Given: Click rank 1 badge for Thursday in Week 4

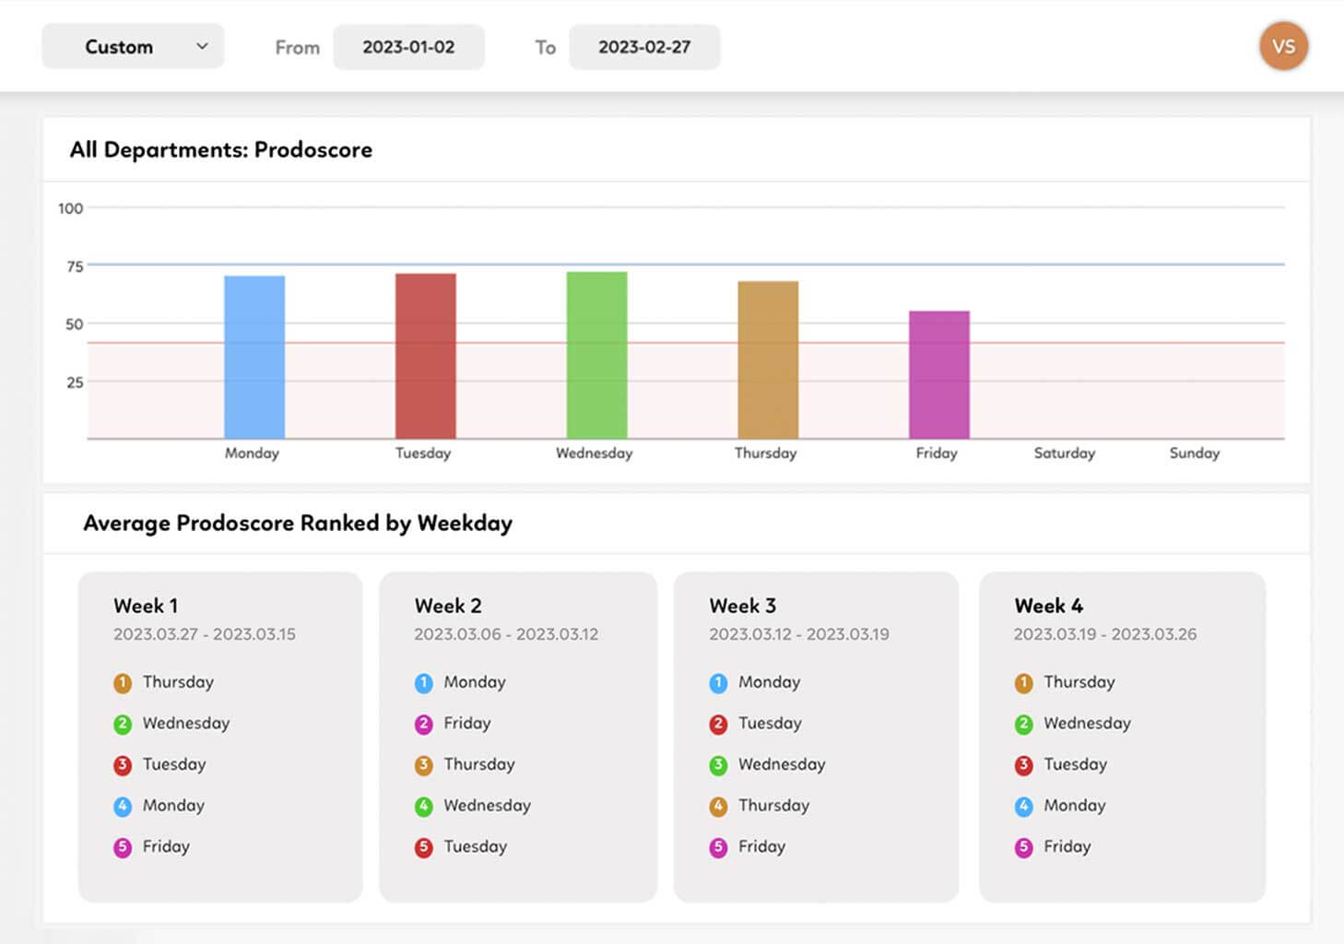Looking at the screenshot, I should (1023, 683).
